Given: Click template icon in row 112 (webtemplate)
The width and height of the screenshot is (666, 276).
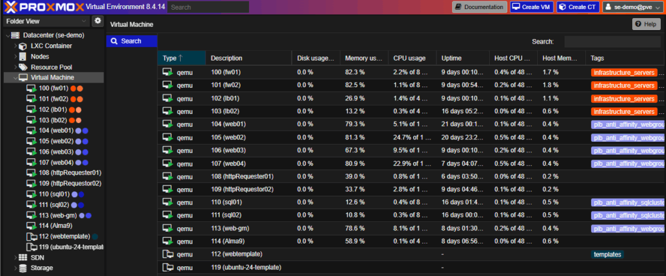Looking at the screenshot, I should click(x=168, y=255).
